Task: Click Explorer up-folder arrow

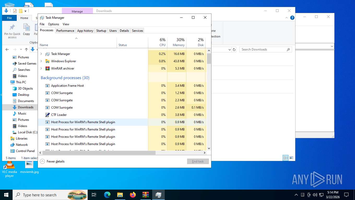Action: click(26, 49)
